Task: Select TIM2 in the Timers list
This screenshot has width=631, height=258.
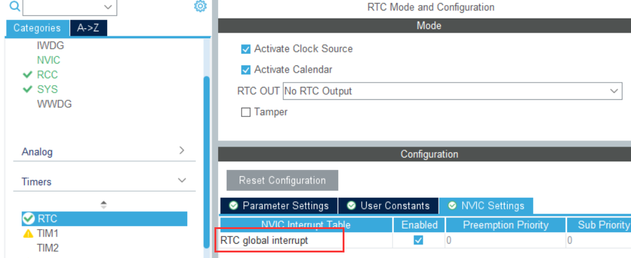Action: click(x=47, y=248)
